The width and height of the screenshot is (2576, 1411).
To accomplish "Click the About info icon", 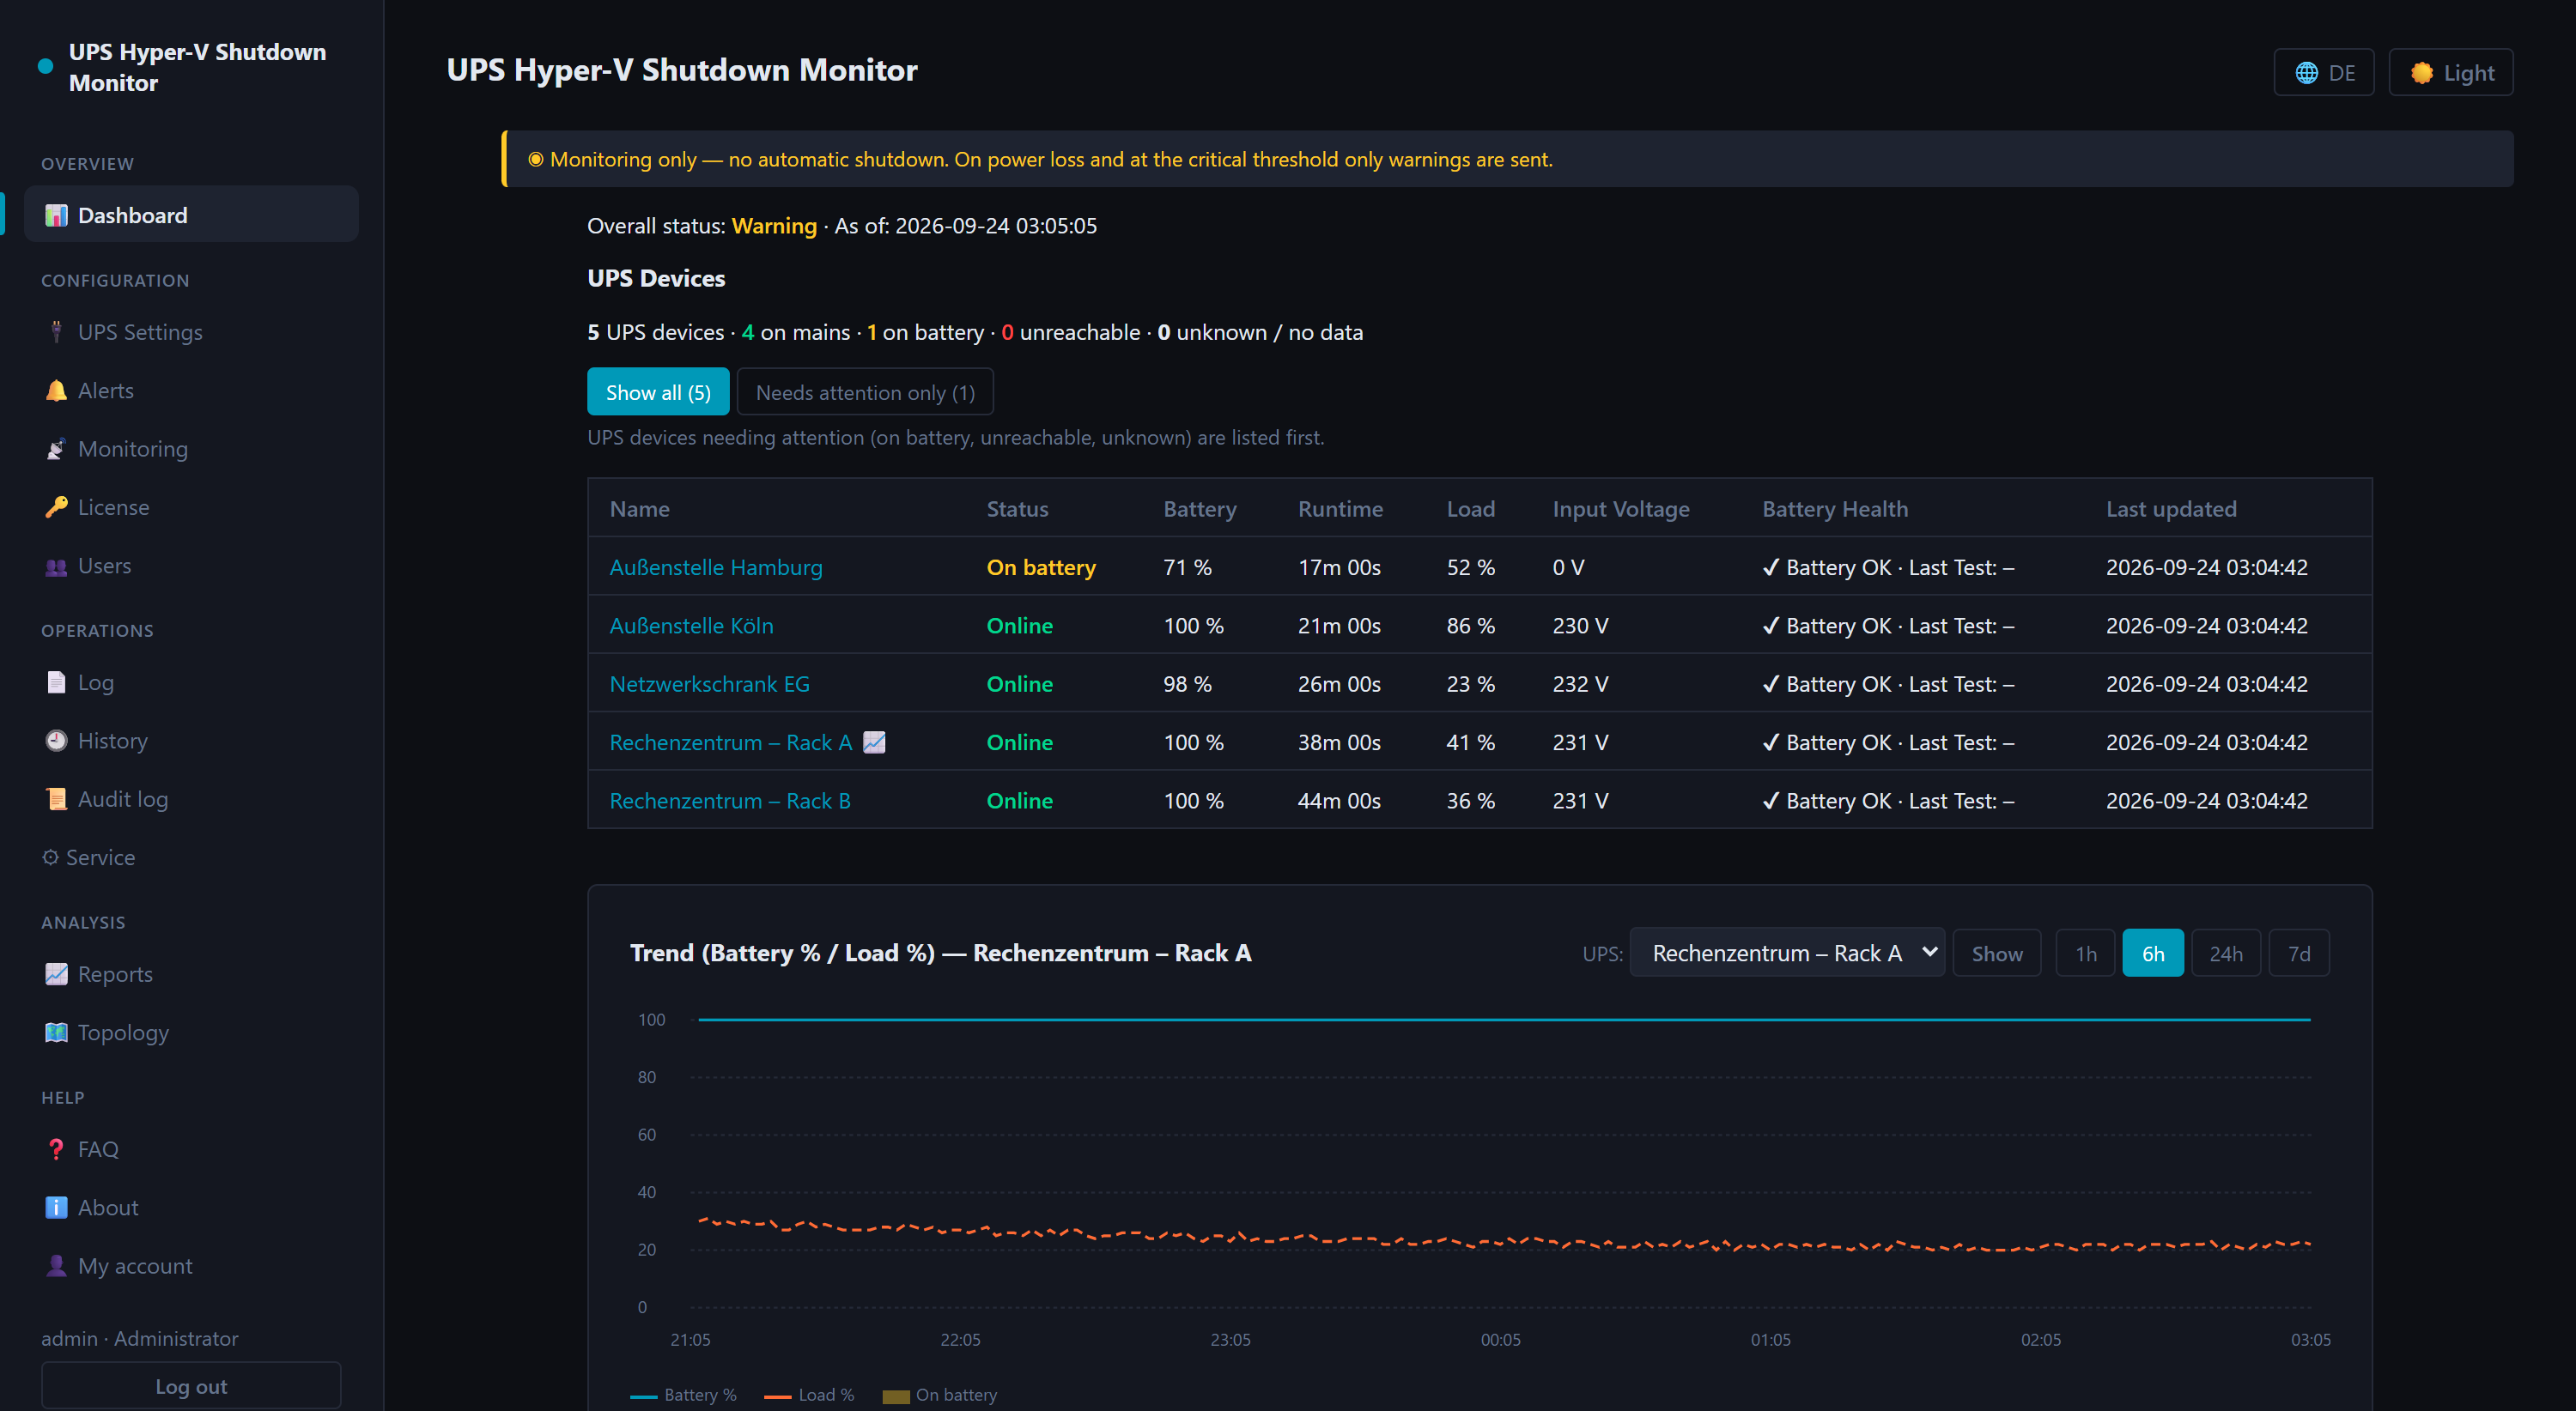I will (x=56, y=1207).
